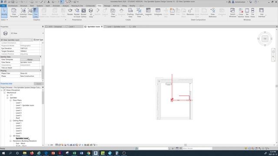Screen dimensions: 278x156
Task: Collapse the Mechanical tree node
Action: (4, 93)
